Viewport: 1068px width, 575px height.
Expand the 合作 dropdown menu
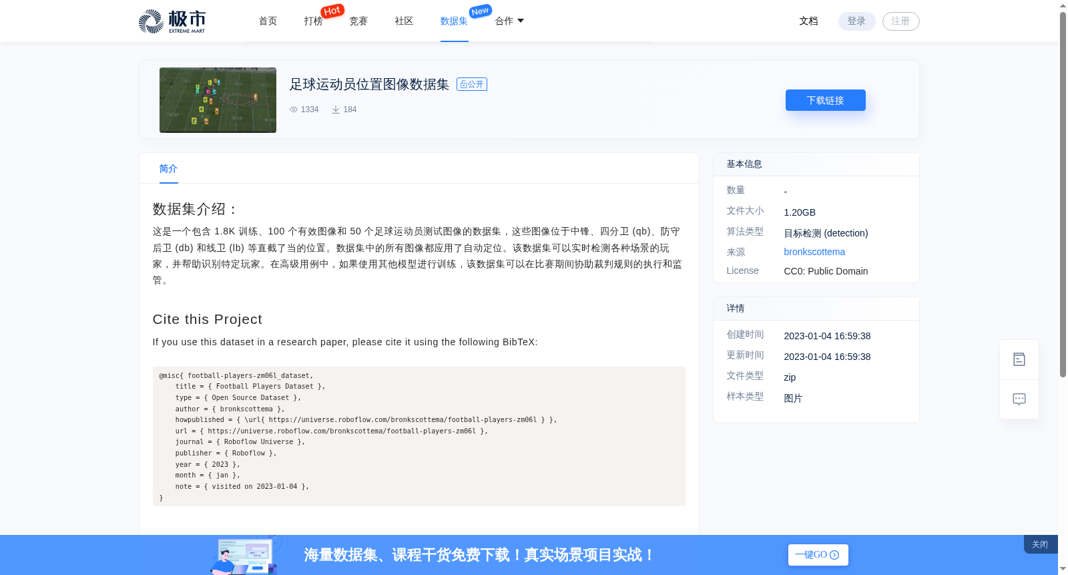coord(509,21)
